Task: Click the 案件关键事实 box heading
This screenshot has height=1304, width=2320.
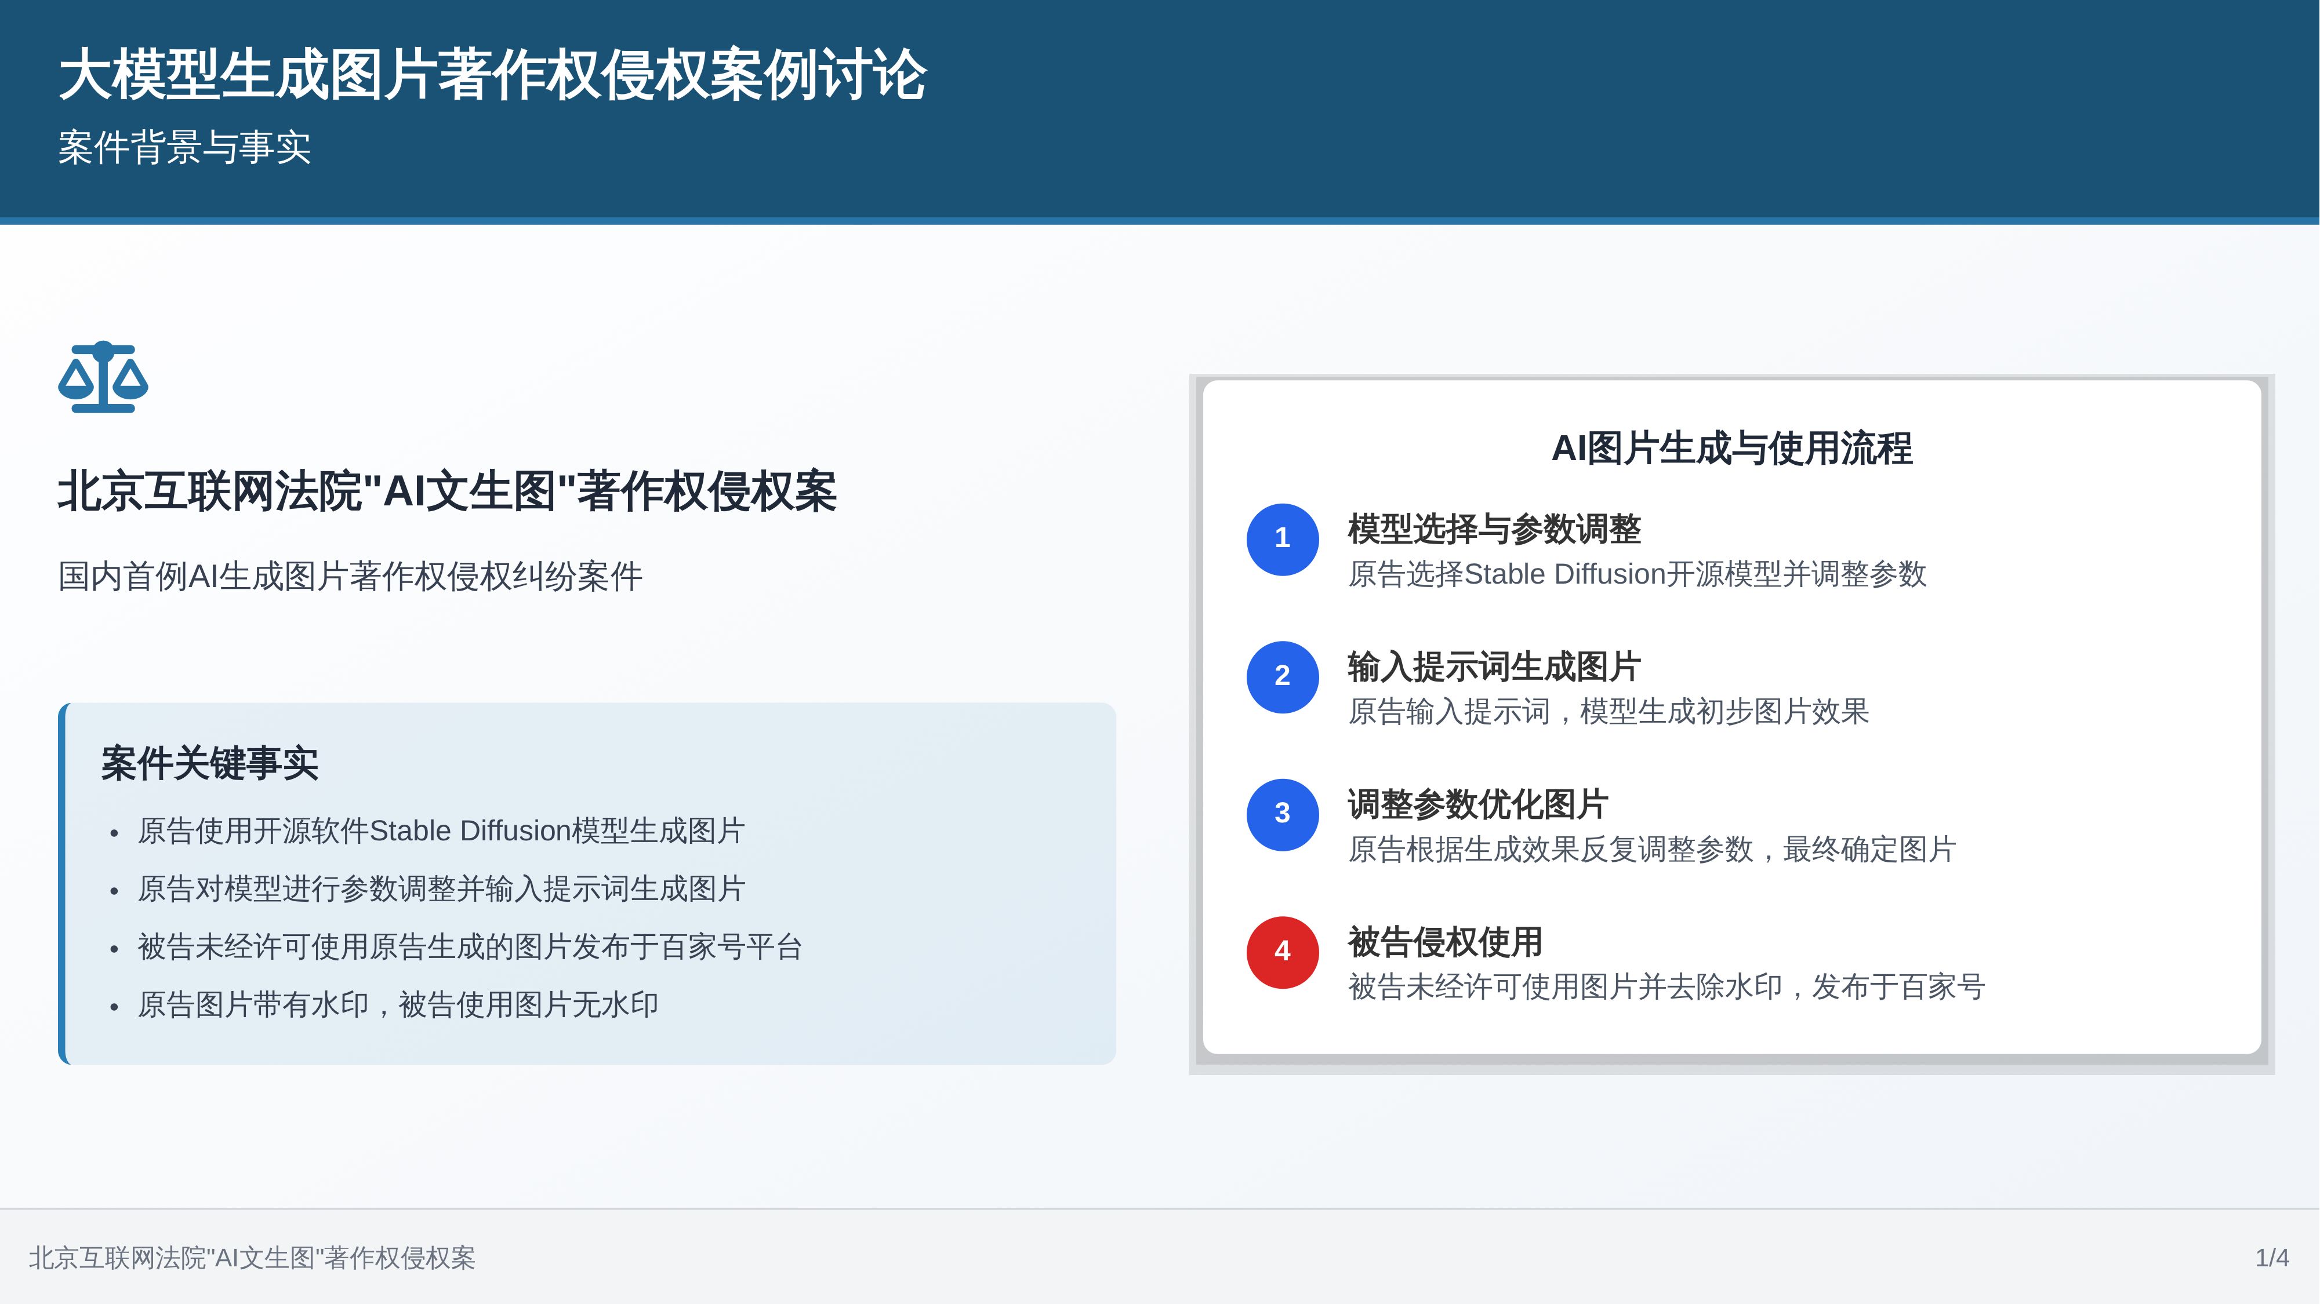Action: 209,763
